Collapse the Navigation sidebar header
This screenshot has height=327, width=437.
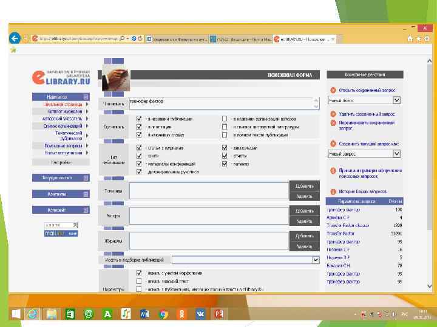[x=86, y=97]
